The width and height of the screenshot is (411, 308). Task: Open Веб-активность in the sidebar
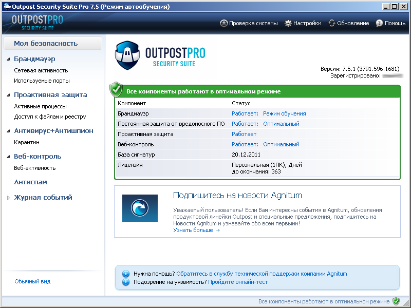(x=35, y=168)
